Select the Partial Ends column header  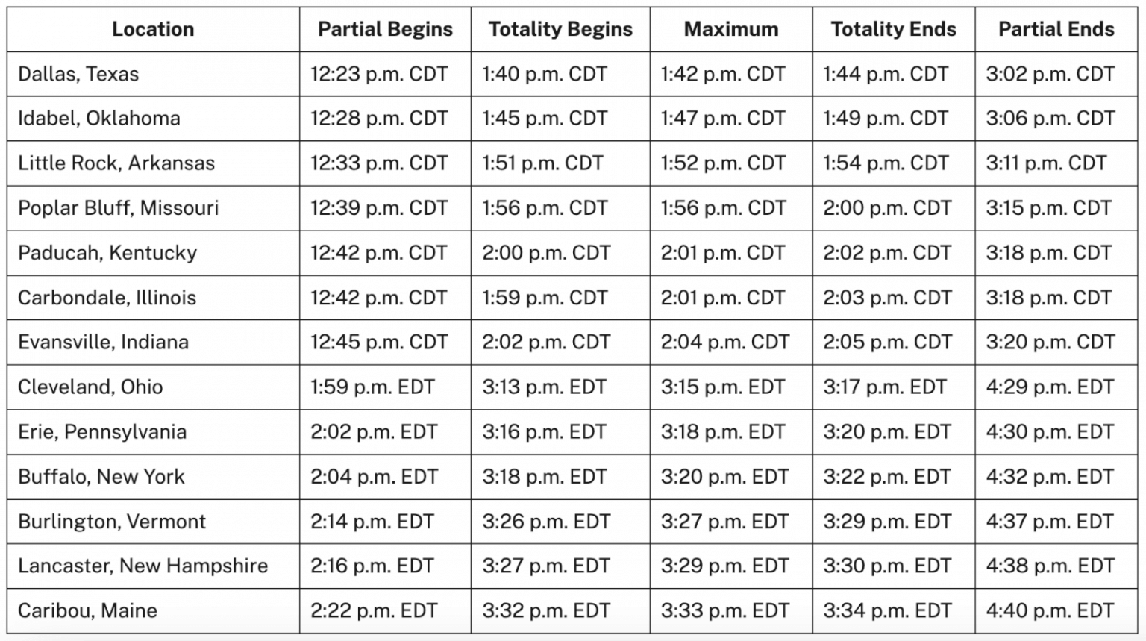pos(1056,29)
